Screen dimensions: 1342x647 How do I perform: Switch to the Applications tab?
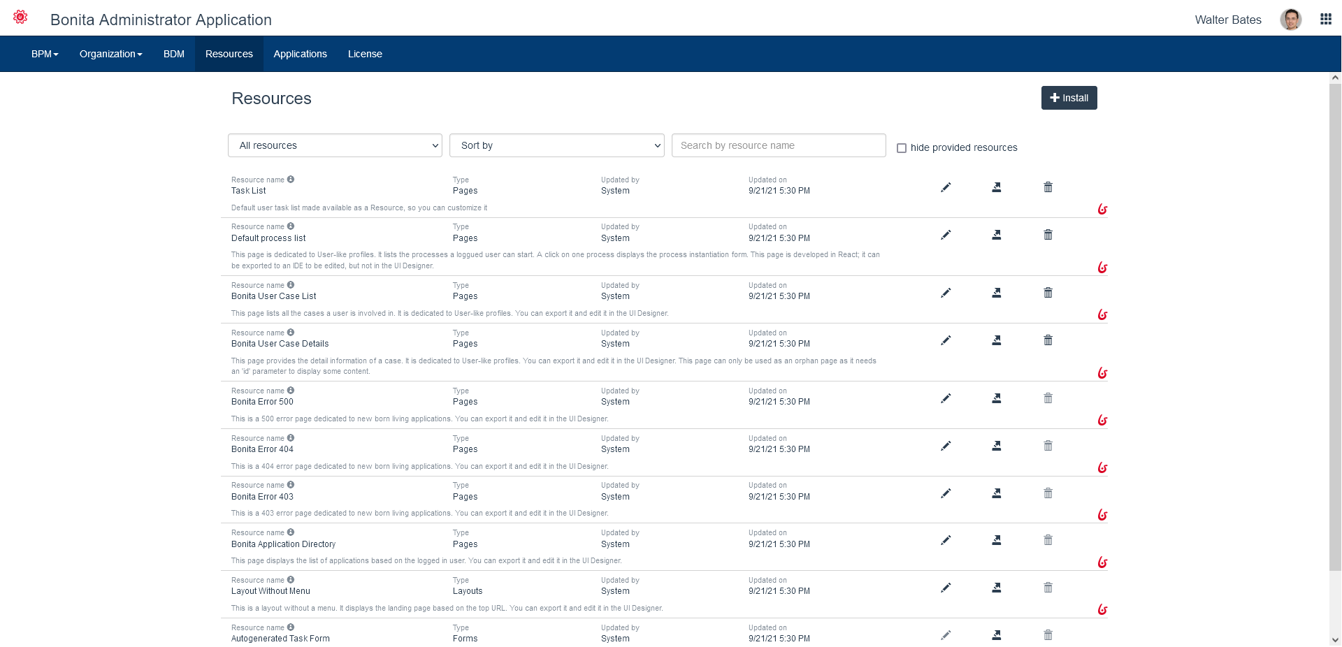(x=300, y=53)
